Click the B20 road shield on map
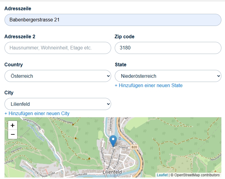 pos(134,147)
